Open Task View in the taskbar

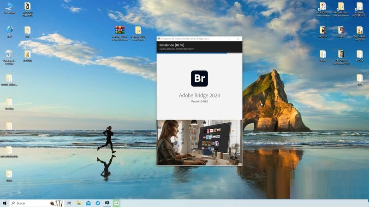pyautogui.click(x=69, y=203)
